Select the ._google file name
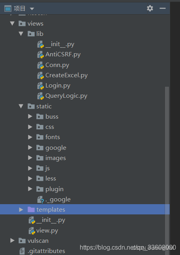180x255 pixels. click(58, 200)
